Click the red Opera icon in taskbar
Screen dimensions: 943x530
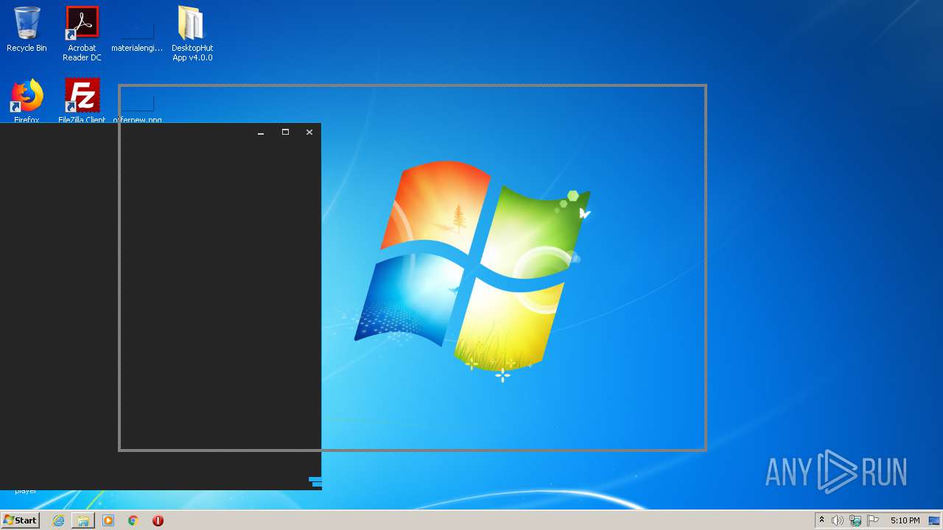(x=158, y=520)
